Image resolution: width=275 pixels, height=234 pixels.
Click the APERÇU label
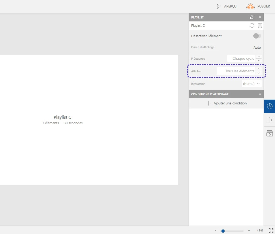230,6
